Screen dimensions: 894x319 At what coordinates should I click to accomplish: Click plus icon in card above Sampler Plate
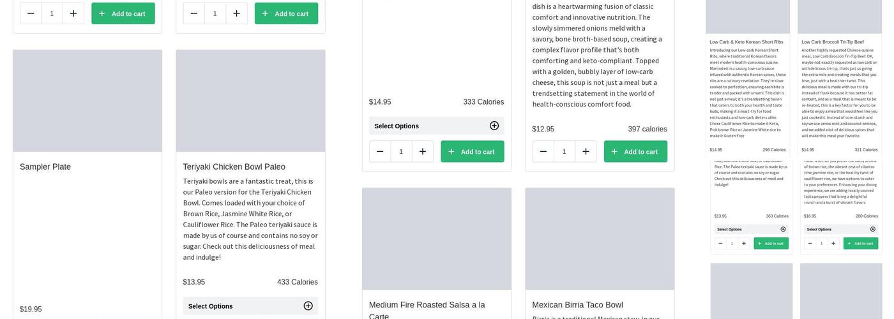(x=73, y=13)
